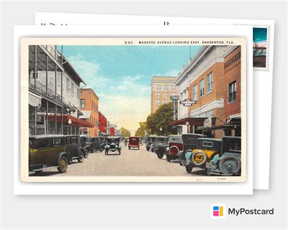The height and width of the screenshot is (230, 288).
Task: Open the Manatee Avenue postcard front image
Action: [x=134, y=110]
